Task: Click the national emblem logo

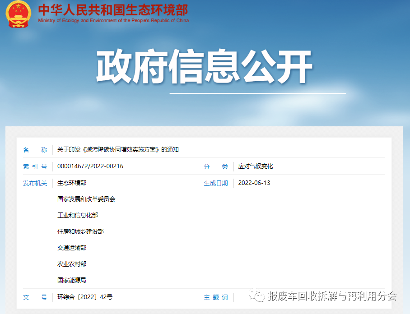Action: click(19, 14)
